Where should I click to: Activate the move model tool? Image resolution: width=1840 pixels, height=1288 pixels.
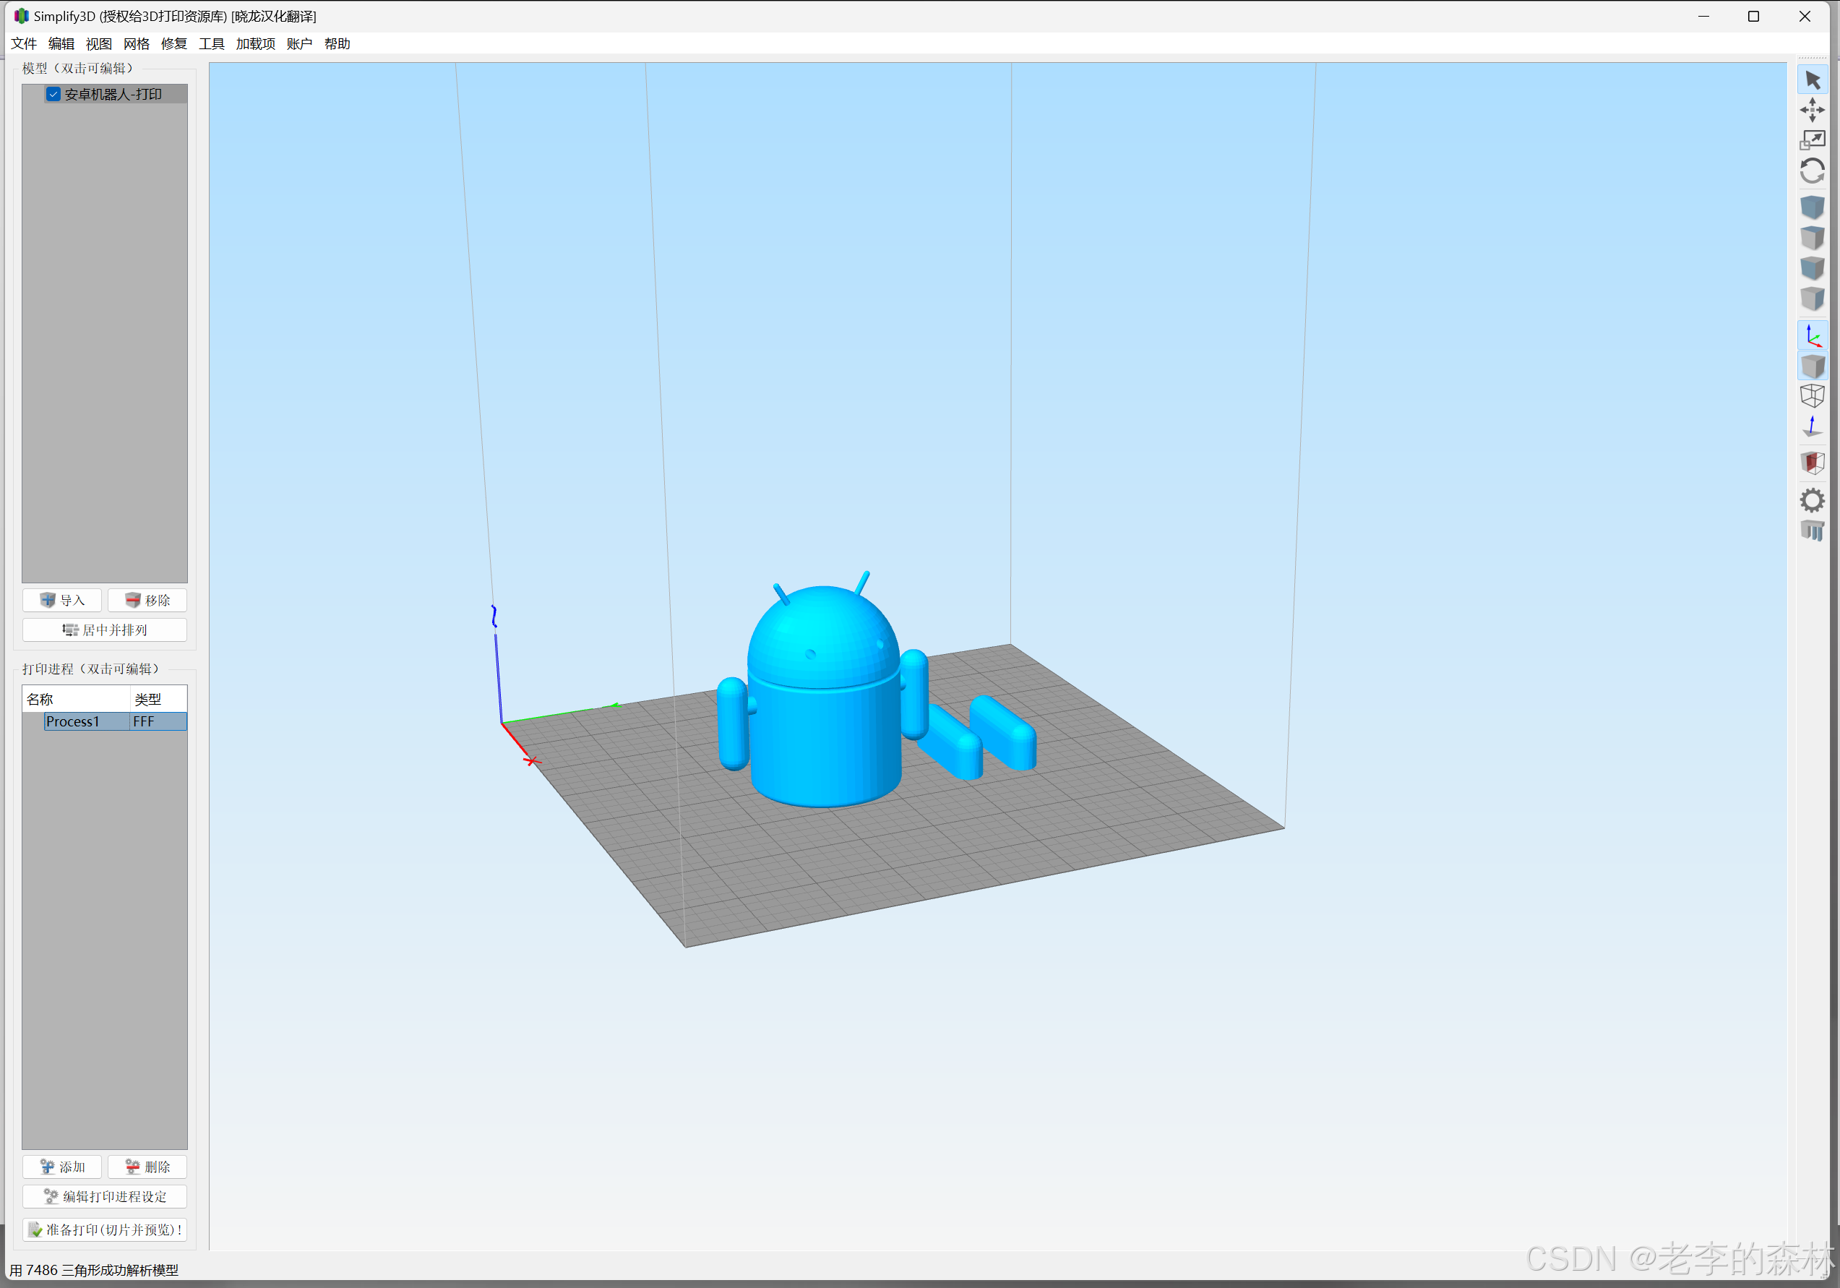pos(1812,110)
